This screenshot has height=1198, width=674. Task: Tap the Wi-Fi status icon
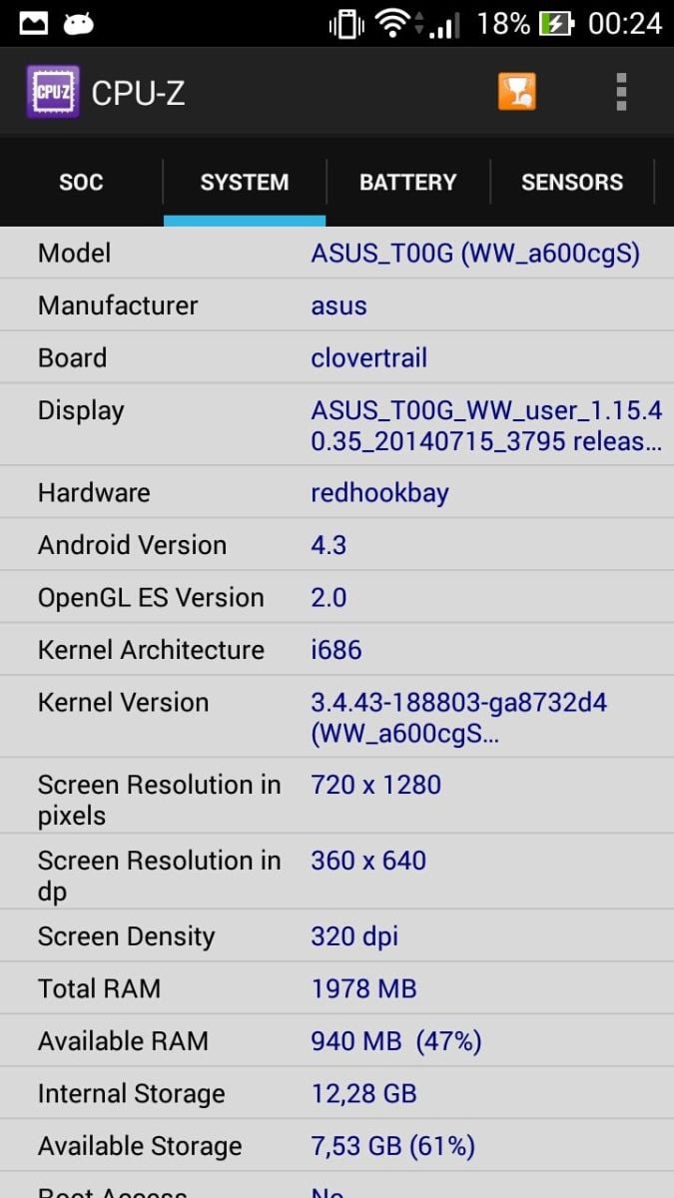click(x=392, y=23)
